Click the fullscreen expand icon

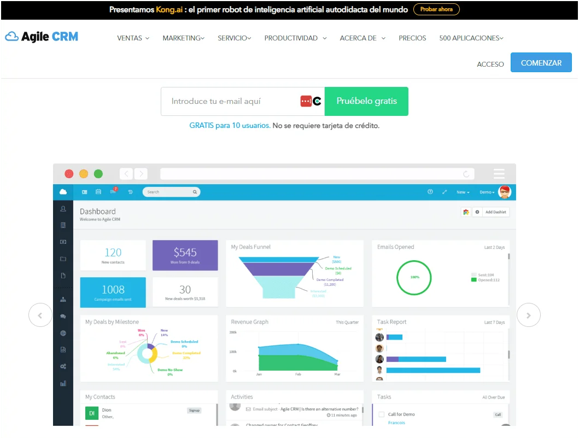coord(445,192)
